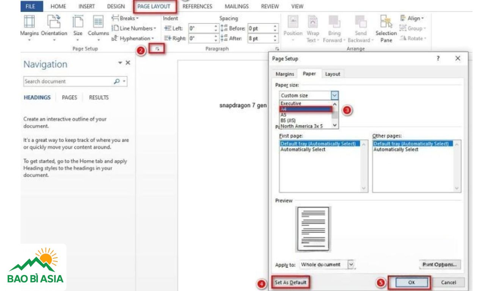Open the Line Numbers dropdown
493x291 pixels.
coord(134,28)
